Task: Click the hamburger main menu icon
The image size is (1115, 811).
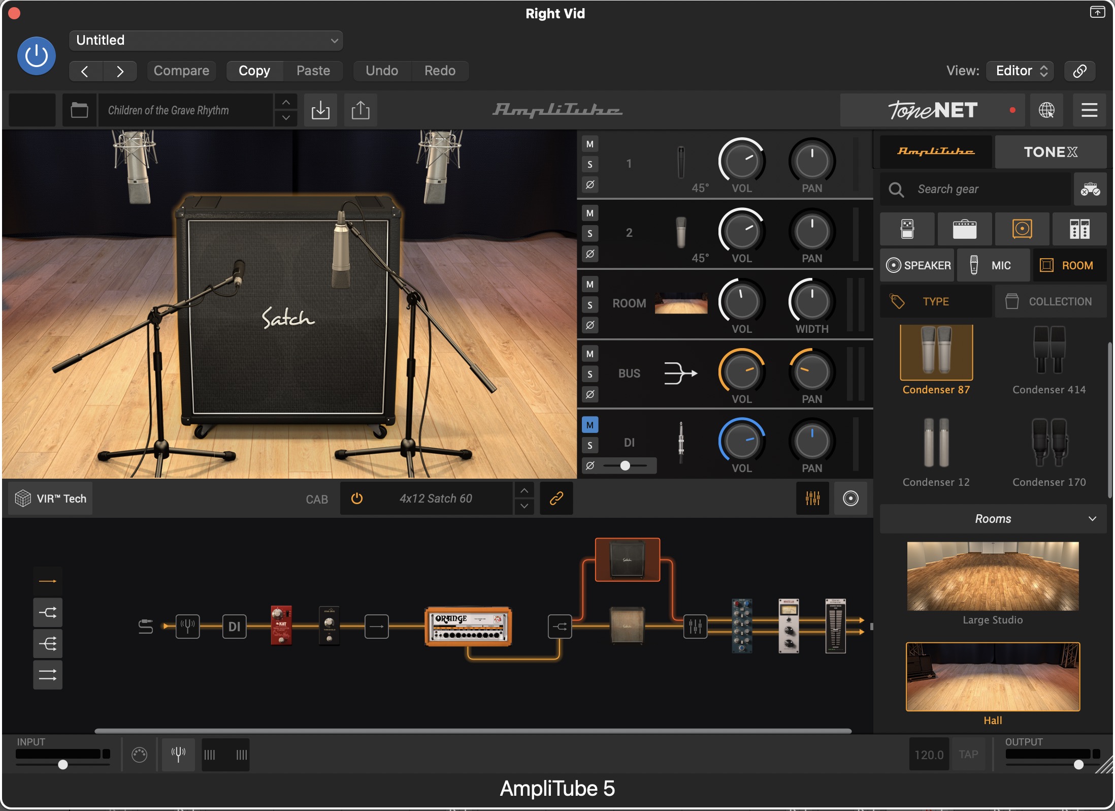Action: pos(1089,110)
